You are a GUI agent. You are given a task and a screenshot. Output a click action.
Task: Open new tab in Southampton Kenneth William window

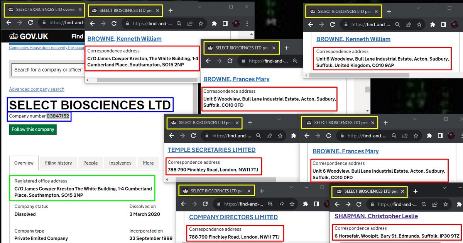pyautogui.click(x=171, y=10)
